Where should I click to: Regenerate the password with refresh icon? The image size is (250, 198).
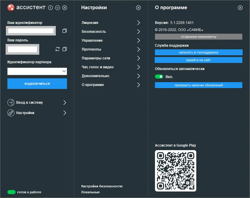pos(58,49)
